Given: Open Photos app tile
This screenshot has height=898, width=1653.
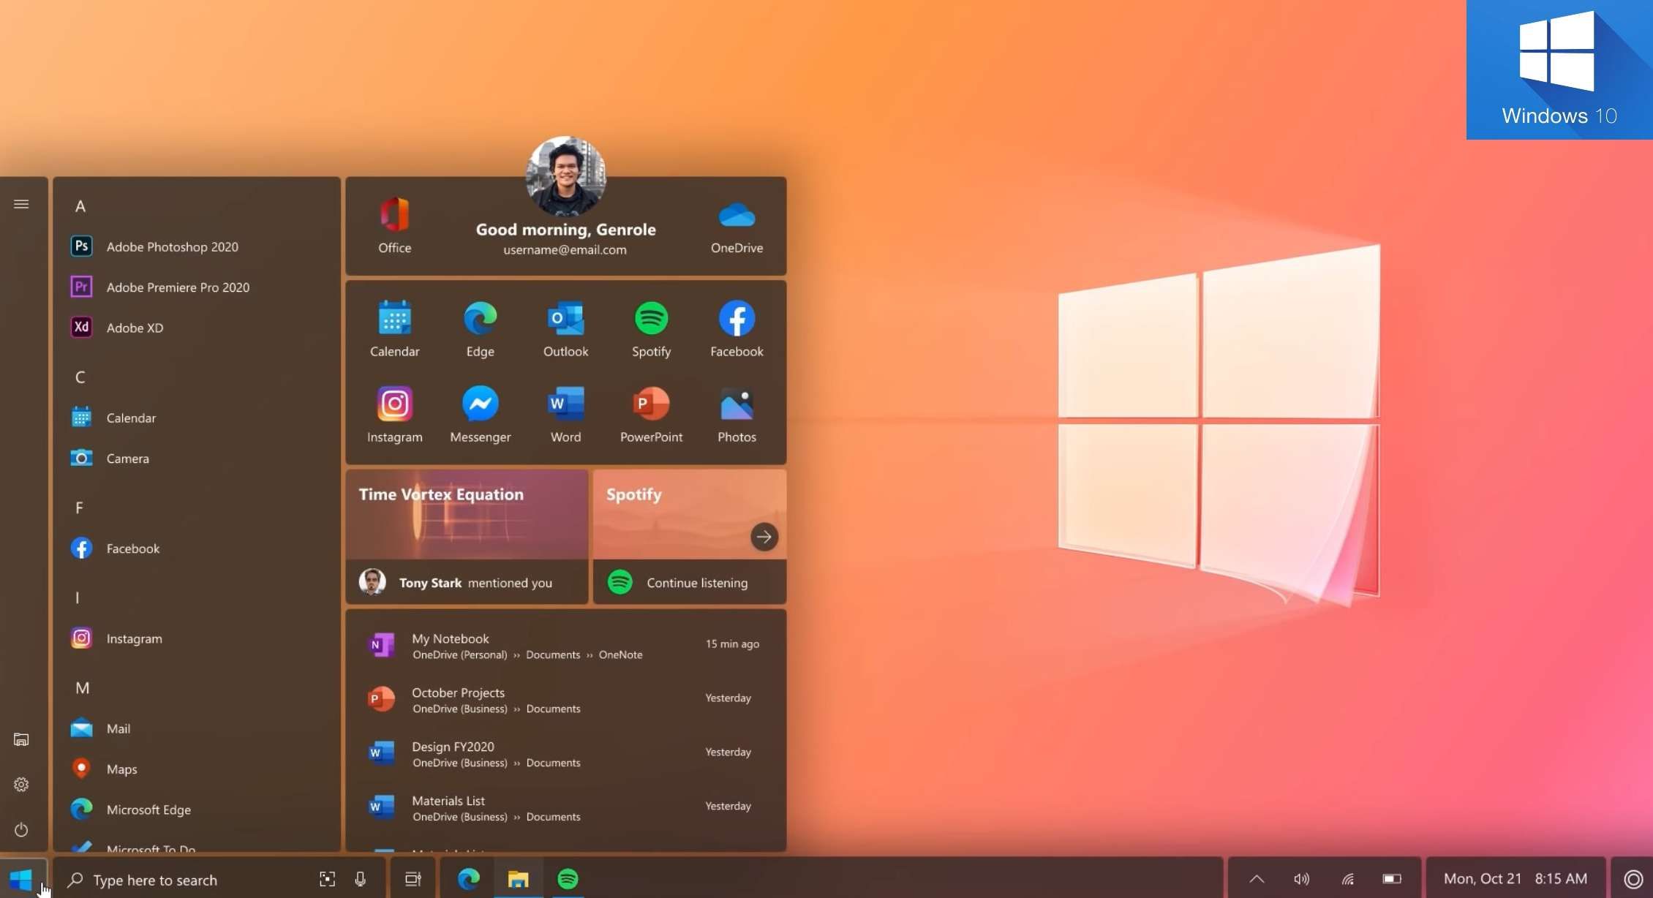Looking at the screenshot, I should (737, 414).
